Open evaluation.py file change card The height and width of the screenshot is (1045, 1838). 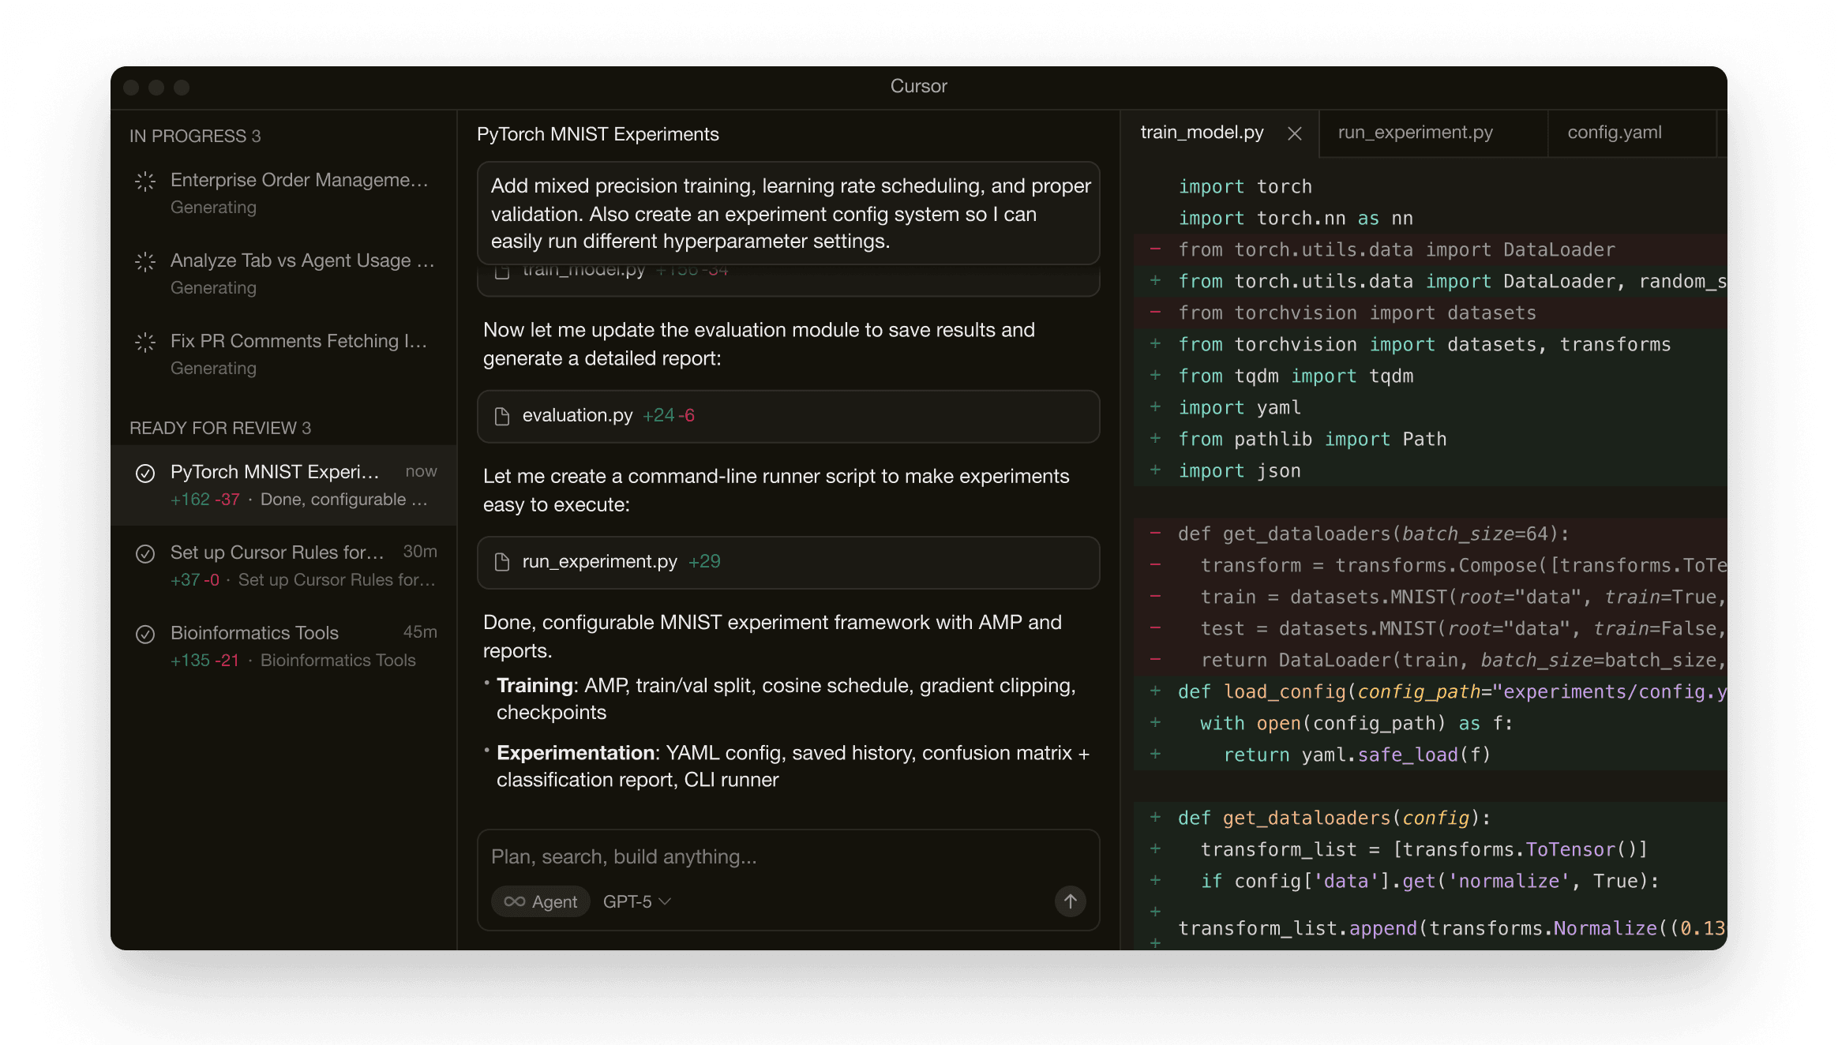point(788,416)
